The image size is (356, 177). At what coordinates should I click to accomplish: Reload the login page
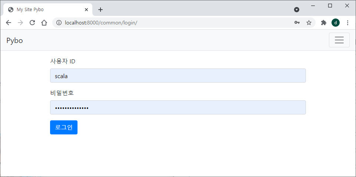32,23
